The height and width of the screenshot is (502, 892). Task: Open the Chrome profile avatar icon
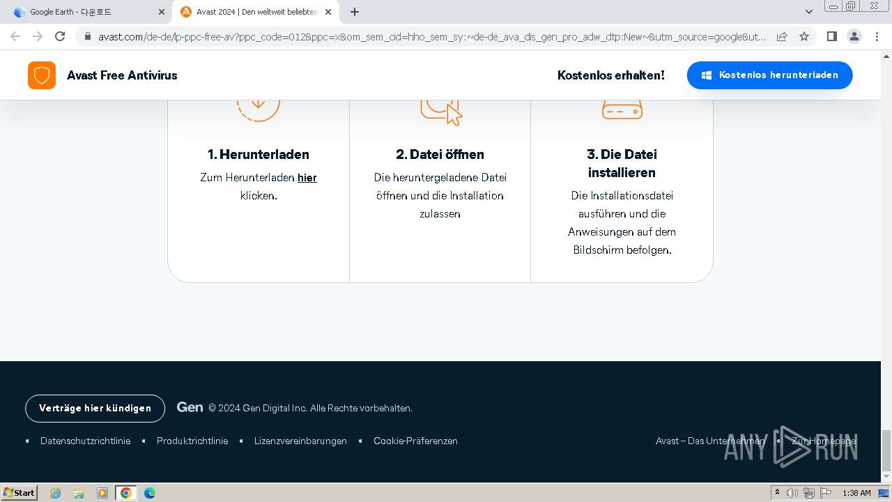pyautogui.click(x=854, y=36)
